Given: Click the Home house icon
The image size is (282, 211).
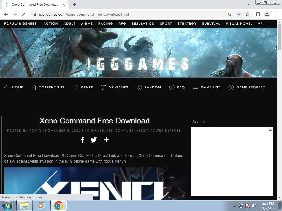Looking at the screenshot, I should [x=7, y=87].
